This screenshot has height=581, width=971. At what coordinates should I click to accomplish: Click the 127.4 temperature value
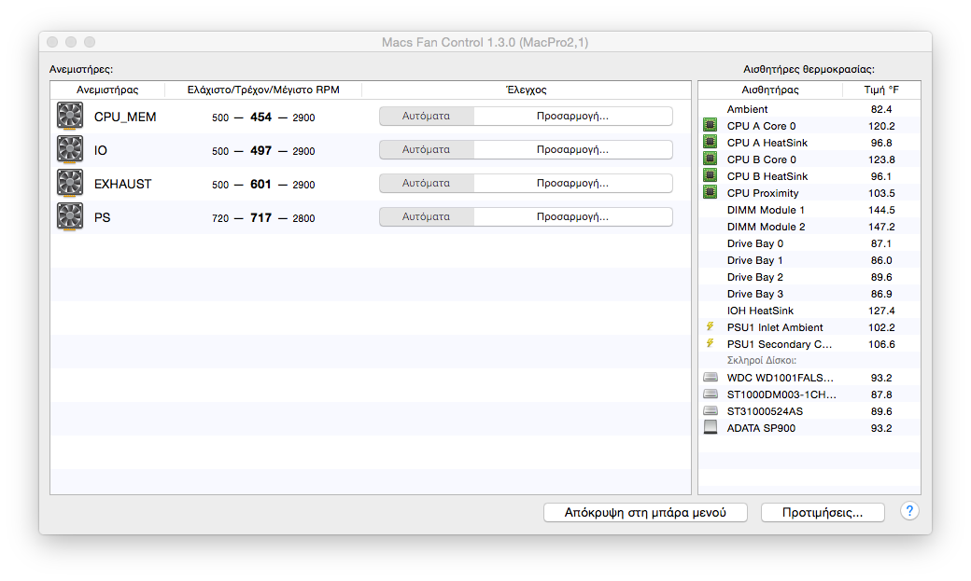coord(881,311)
